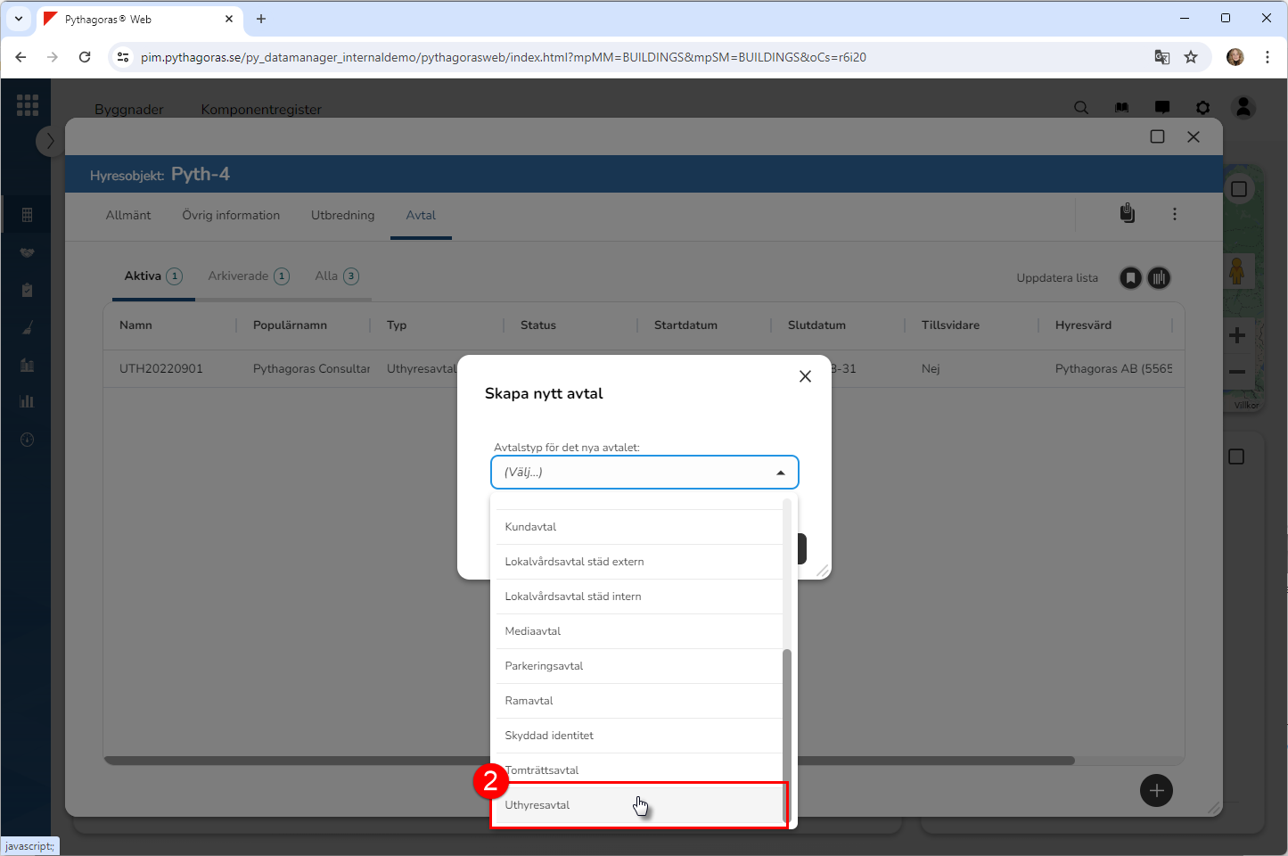
Task: Click the round plus add-contract button
Action: pos(1156,791)
